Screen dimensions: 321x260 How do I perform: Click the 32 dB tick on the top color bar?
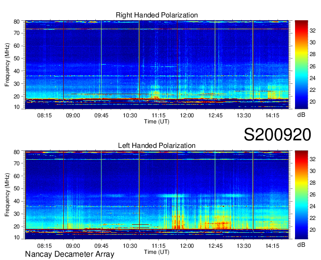tap(313, 31)
